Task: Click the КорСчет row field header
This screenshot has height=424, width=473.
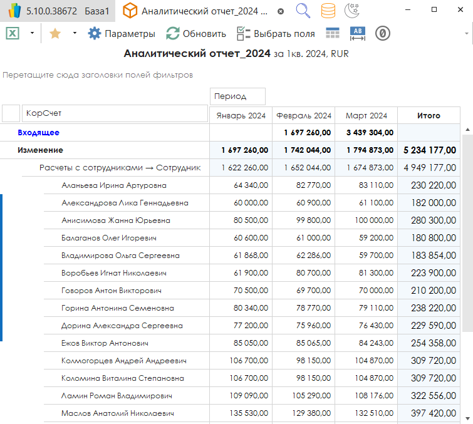Action: pyautogui.click(x=115, y=113)
